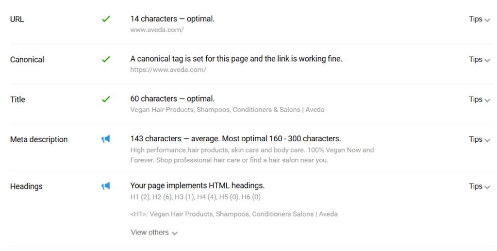
Task: Click the heading counts summary line
Action: [195, 197]
